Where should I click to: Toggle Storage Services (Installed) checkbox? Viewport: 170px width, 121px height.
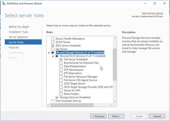click(57, 97)
